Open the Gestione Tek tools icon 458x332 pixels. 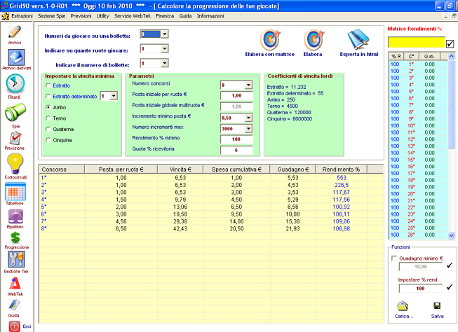[16, 259]
